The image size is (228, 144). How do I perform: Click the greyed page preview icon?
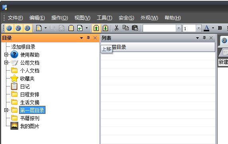(62, 28)
